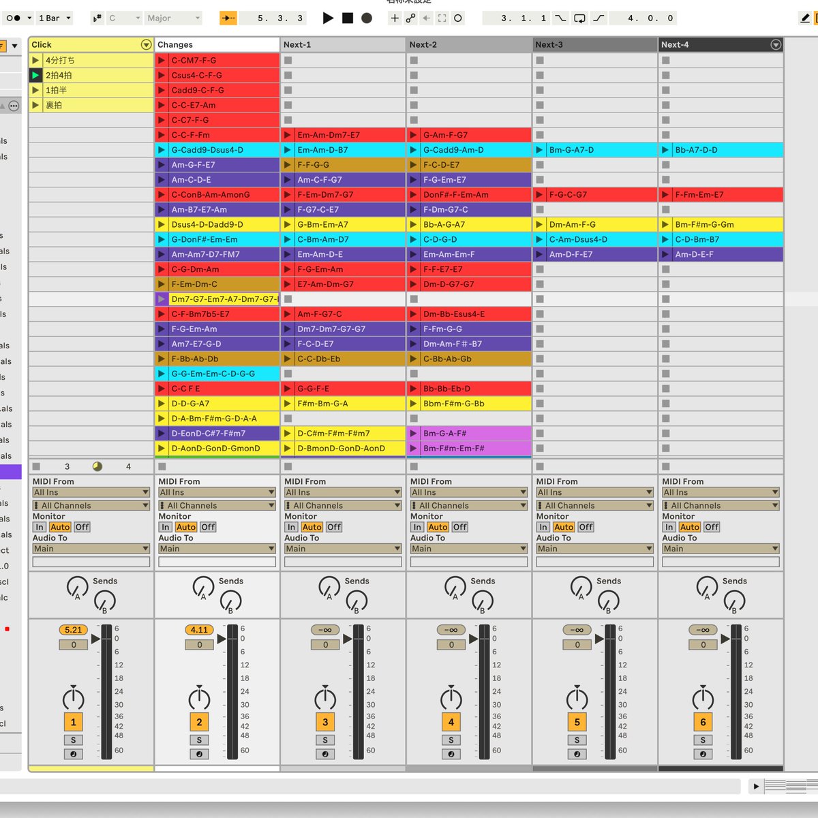818x818 pixels.
Task: Solo track 3 with its S button
Action: [x=325, y=740]
